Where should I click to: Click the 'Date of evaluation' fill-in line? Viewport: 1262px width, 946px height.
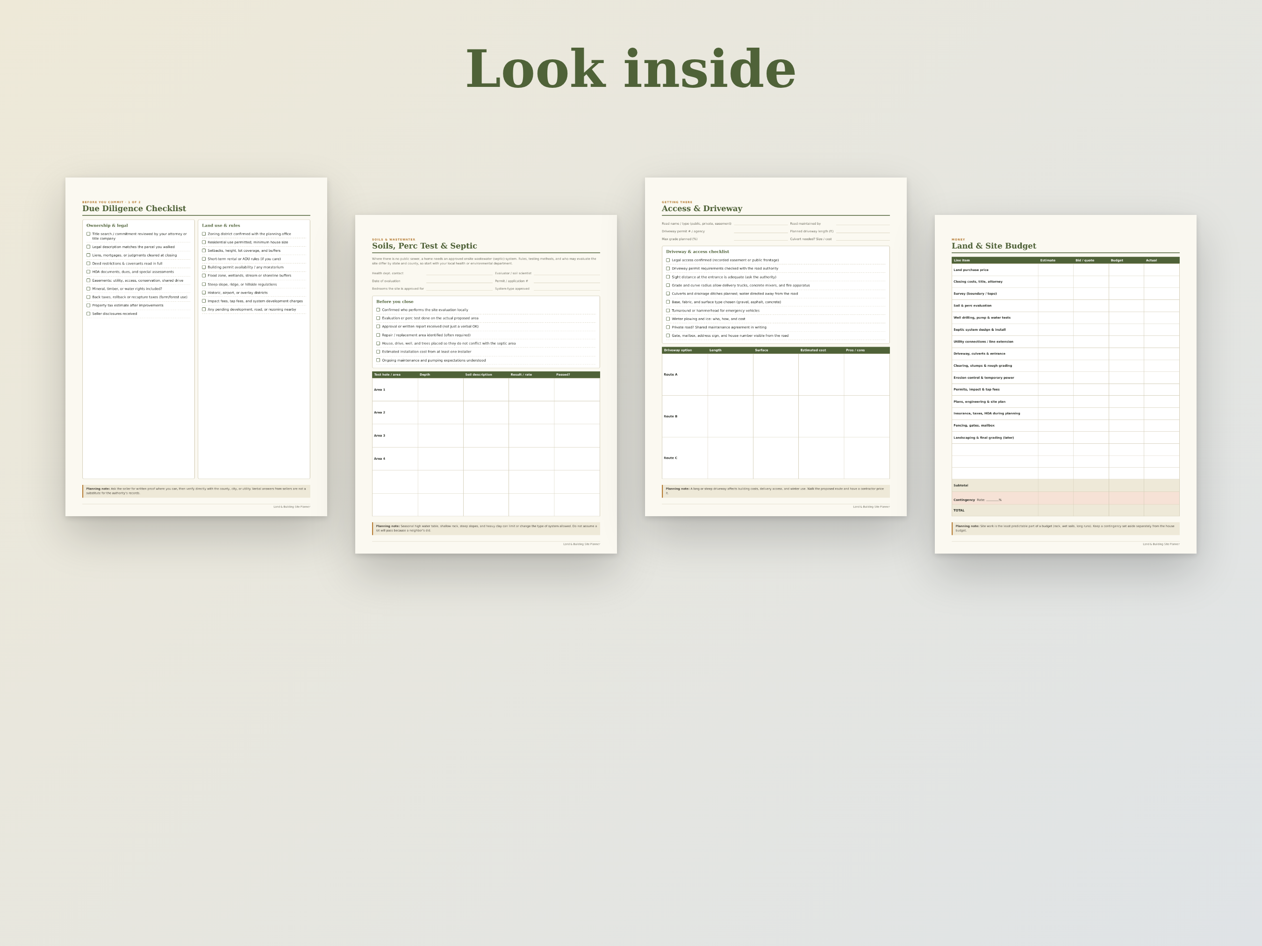click(x=459, y=281)
